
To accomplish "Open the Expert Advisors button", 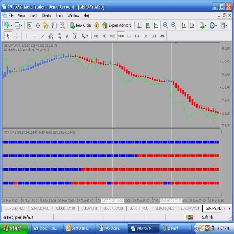I will pos(117,26).
